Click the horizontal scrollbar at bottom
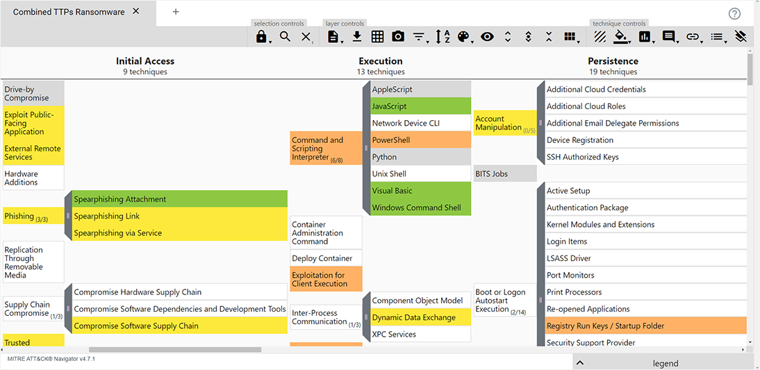 (x=174, y=350)
